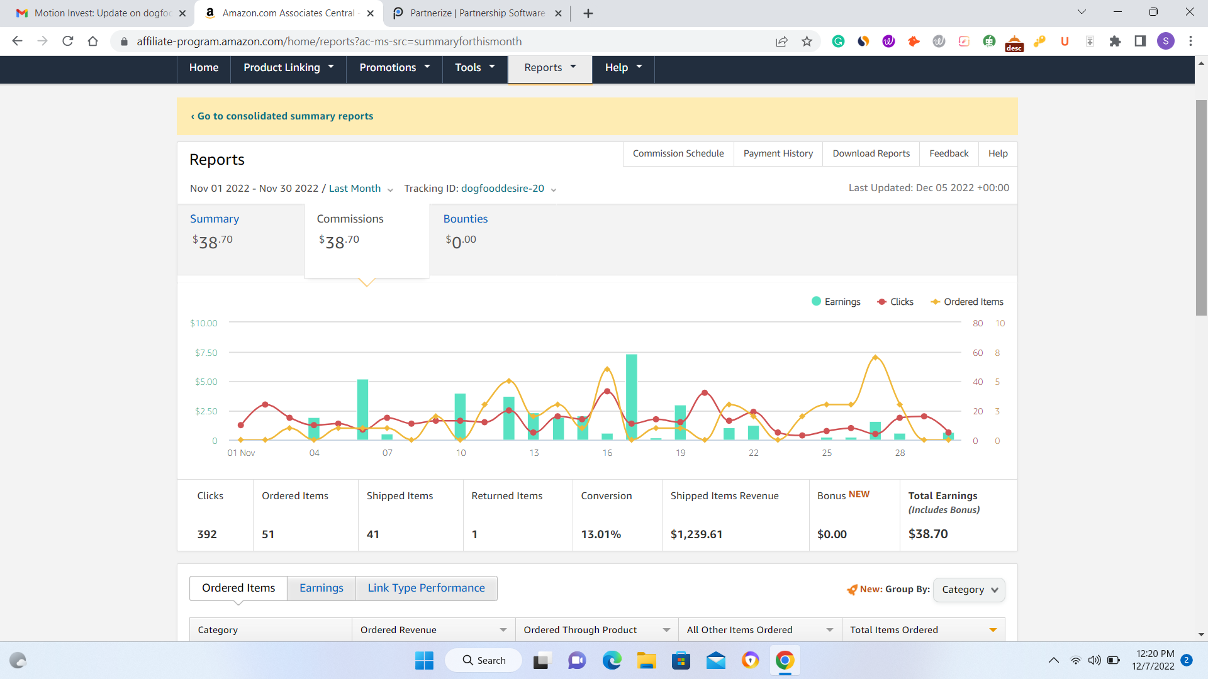The image size is (1208, 679).
Task: Click the browser address bar URL
Action: click(x=329, y=41)
